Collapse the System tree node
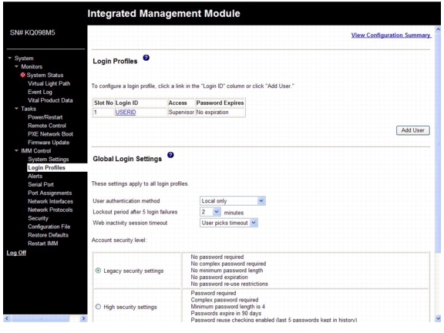 (10, 58)
